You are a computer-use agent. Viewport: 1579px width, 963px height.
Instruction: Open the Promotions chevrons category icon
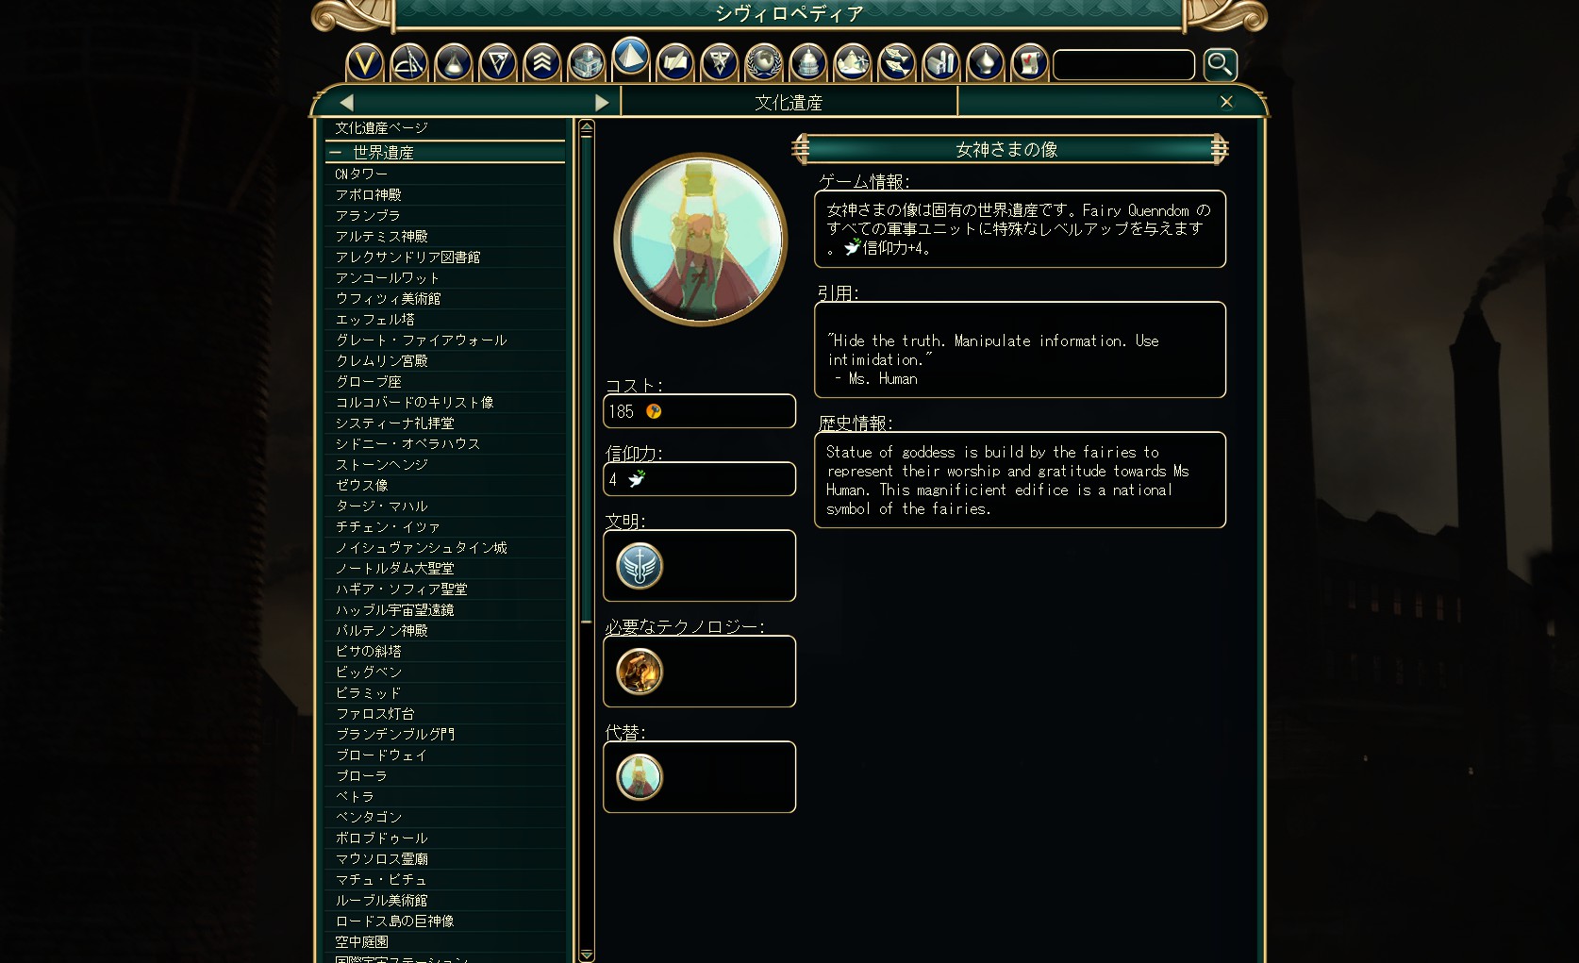(x=541, y=64)
